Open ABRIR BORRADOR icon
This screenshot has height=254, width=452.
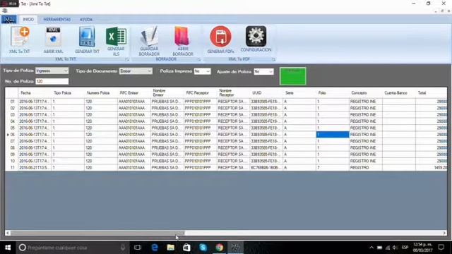tap(182, 41)
